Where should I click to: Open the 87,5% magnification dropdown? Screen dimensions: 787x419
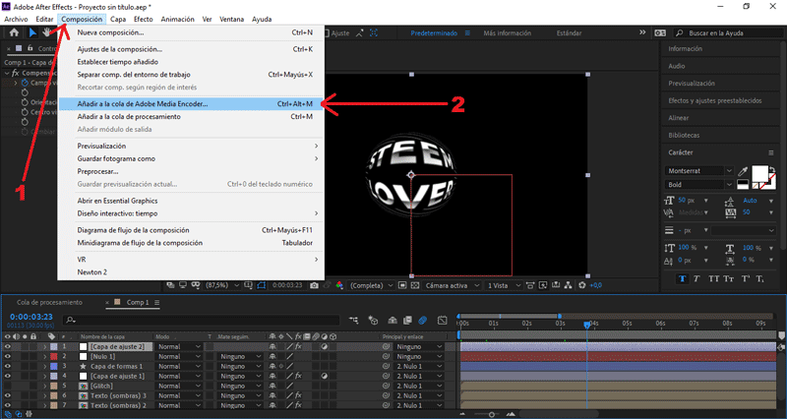coord(221,285)
